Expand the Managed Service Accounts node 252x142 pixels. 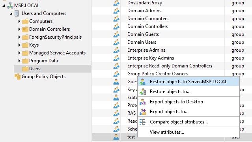[19, 53]
